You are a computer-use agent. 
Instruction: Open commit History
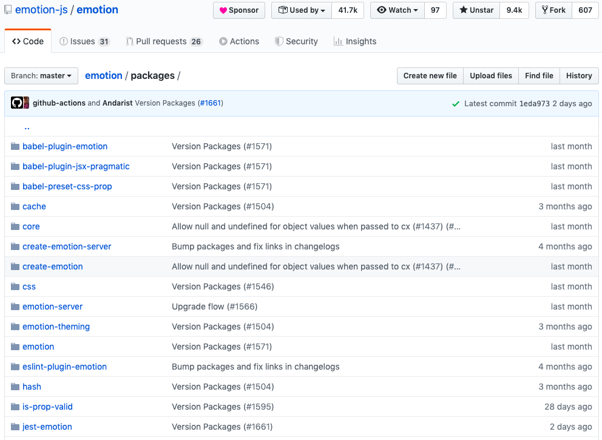(579, 76)
